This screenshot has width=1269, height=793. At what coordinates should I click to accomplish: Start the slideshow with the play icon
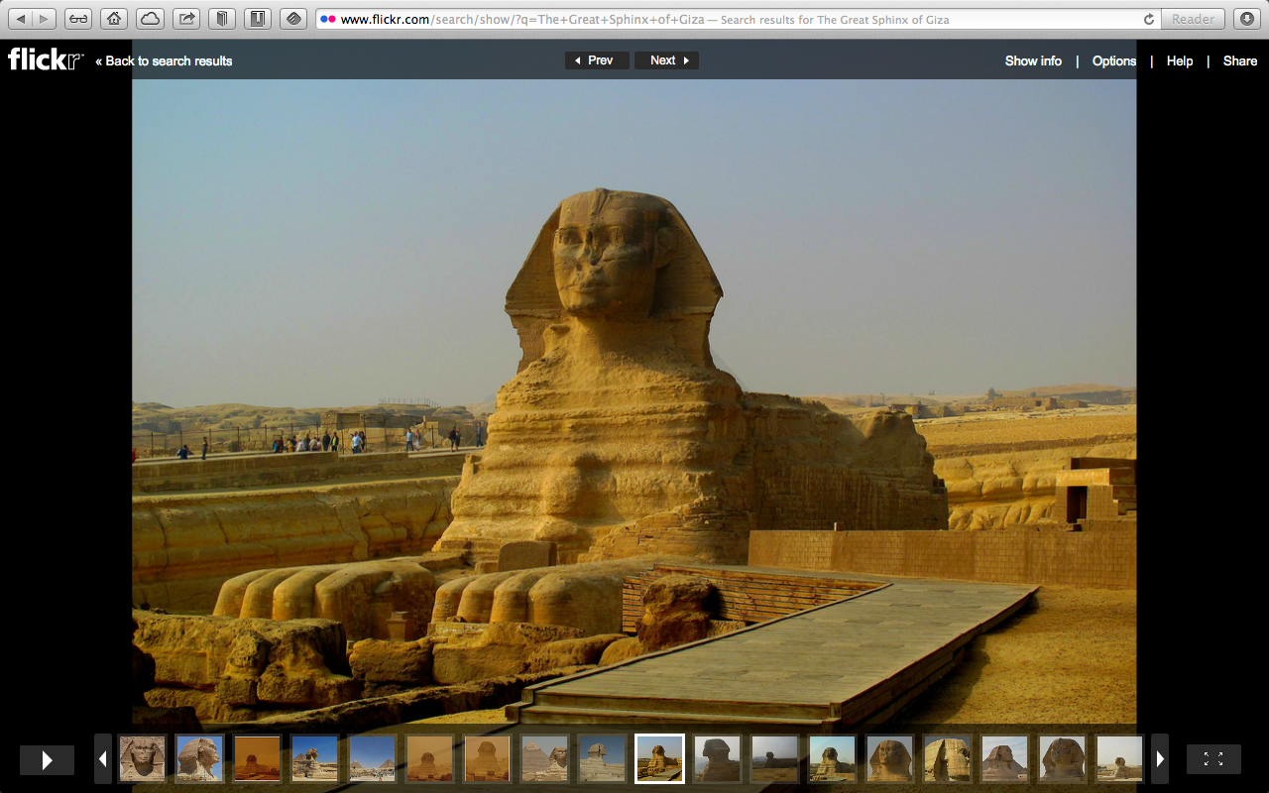(x=47, y=758)
